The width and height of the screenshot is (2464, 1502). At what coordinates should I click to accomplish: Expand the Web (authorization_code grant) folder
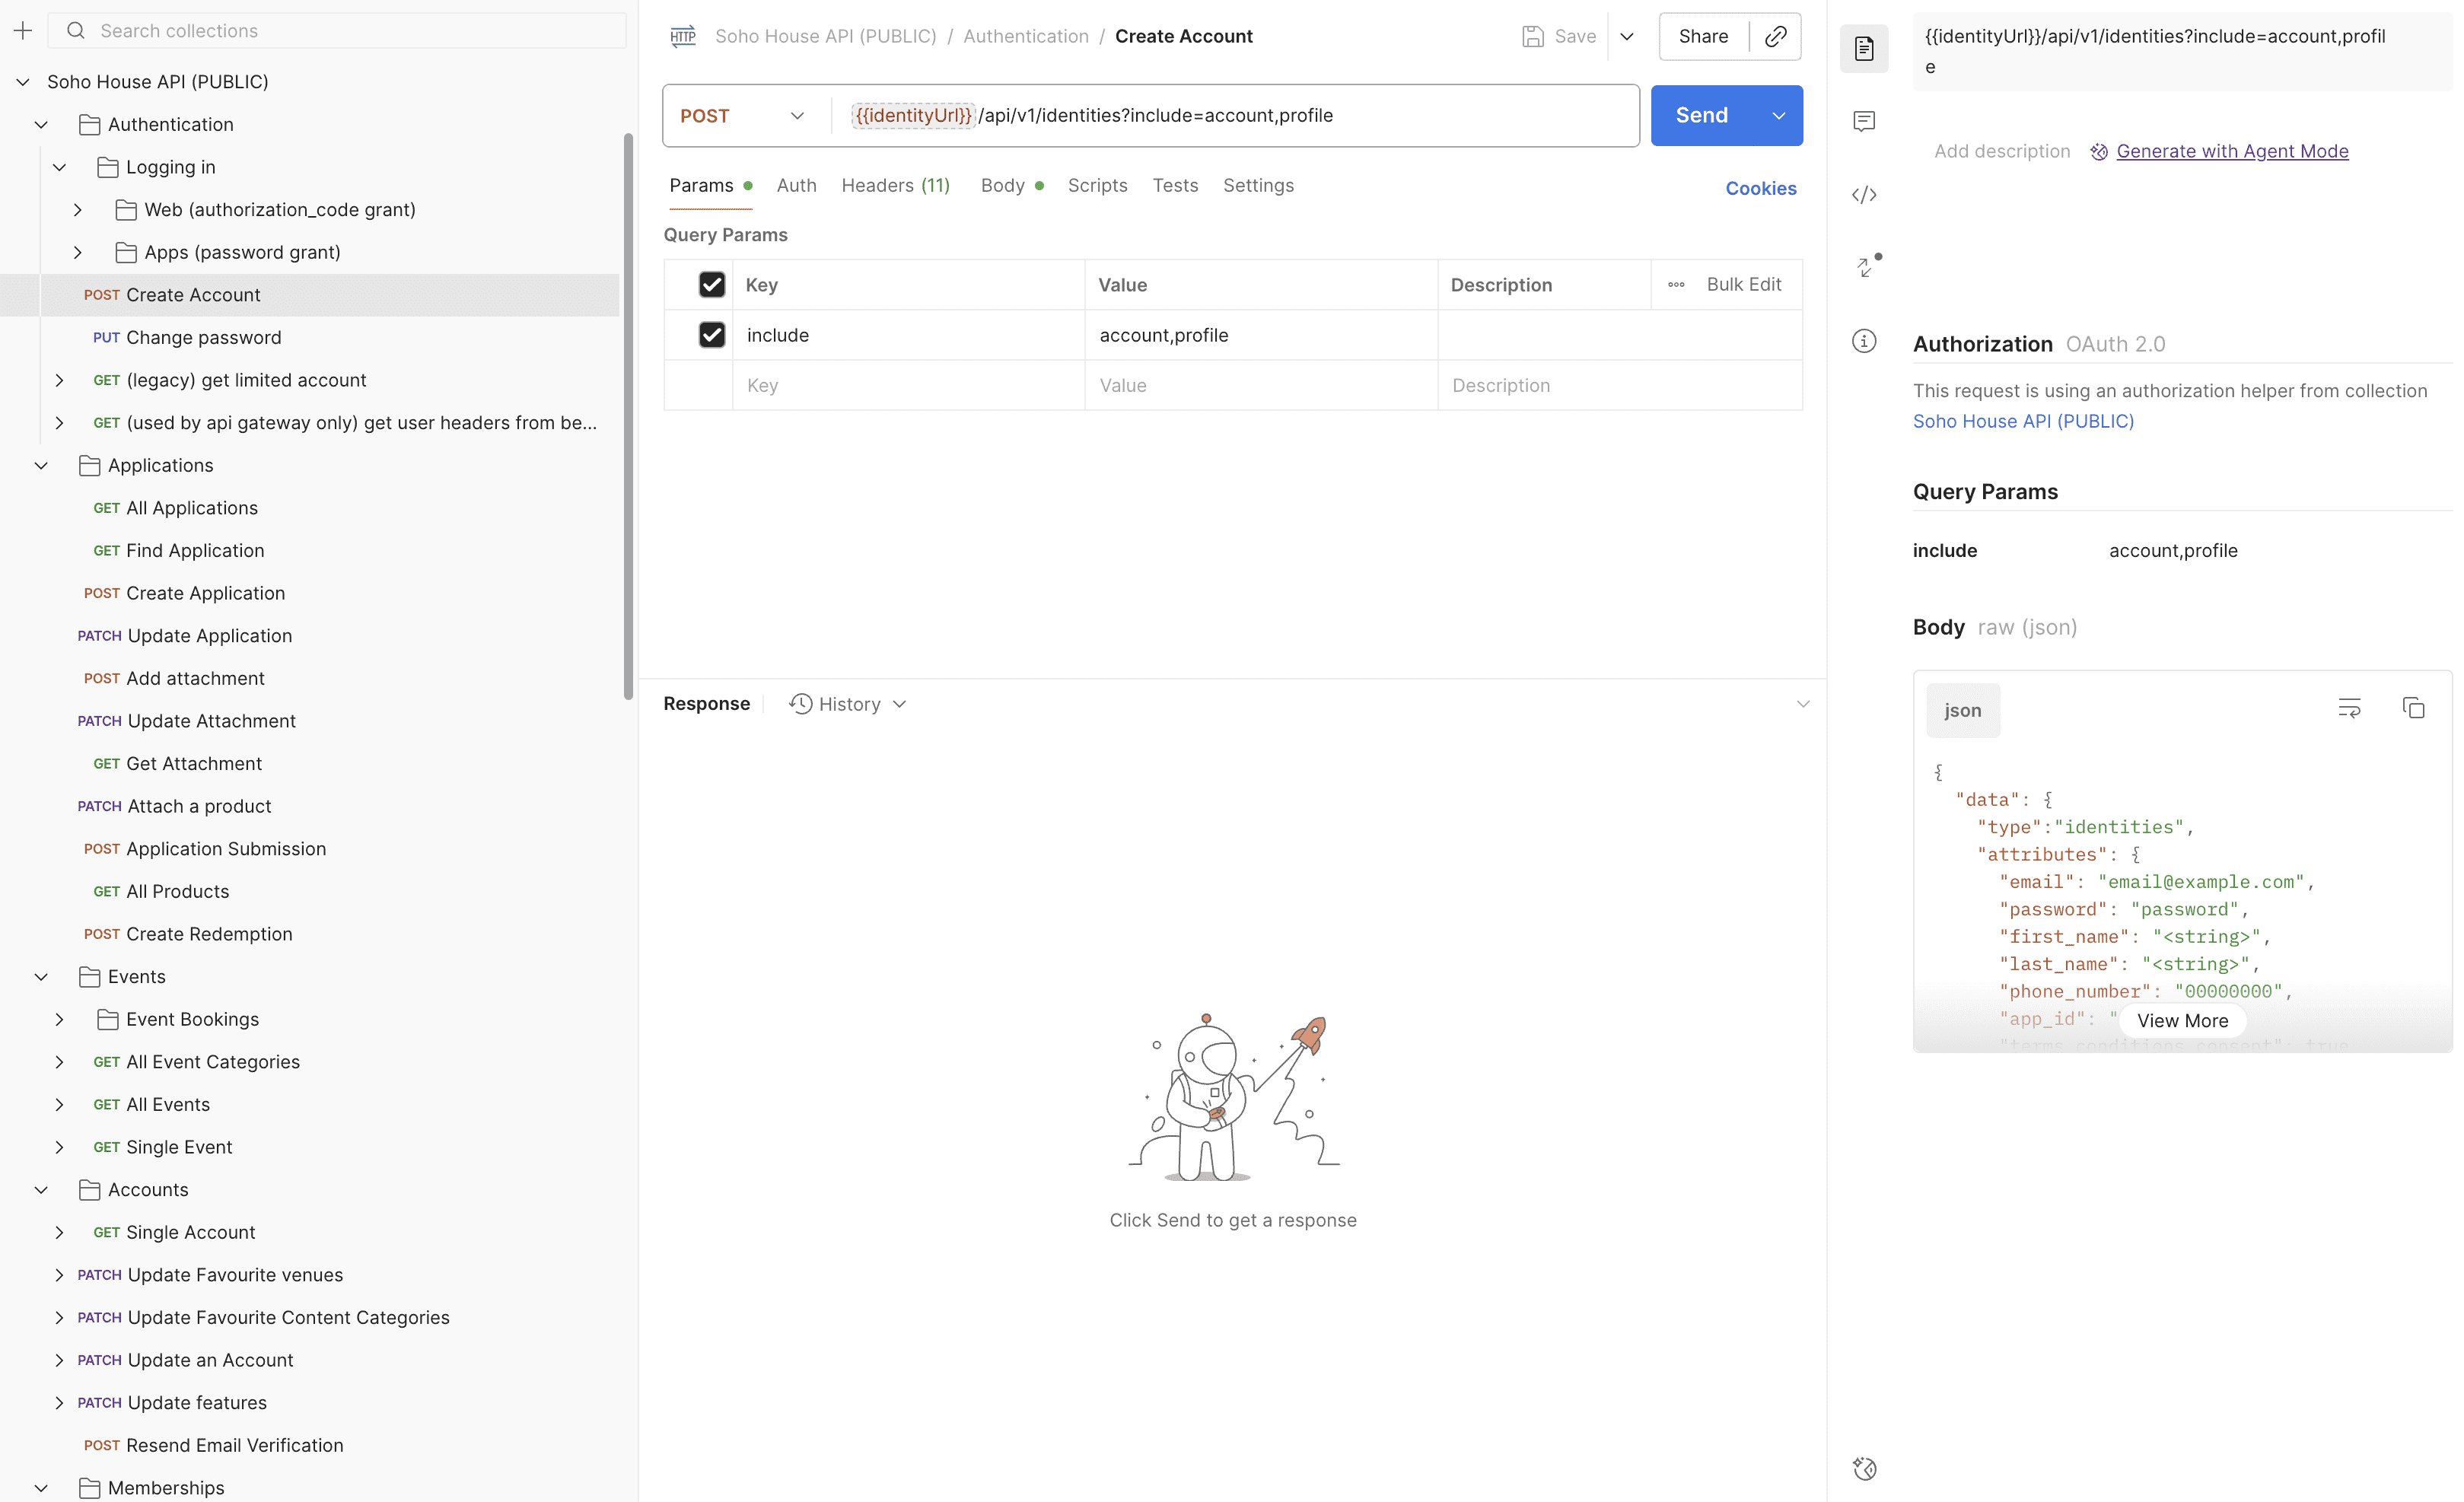coord(78,210)
